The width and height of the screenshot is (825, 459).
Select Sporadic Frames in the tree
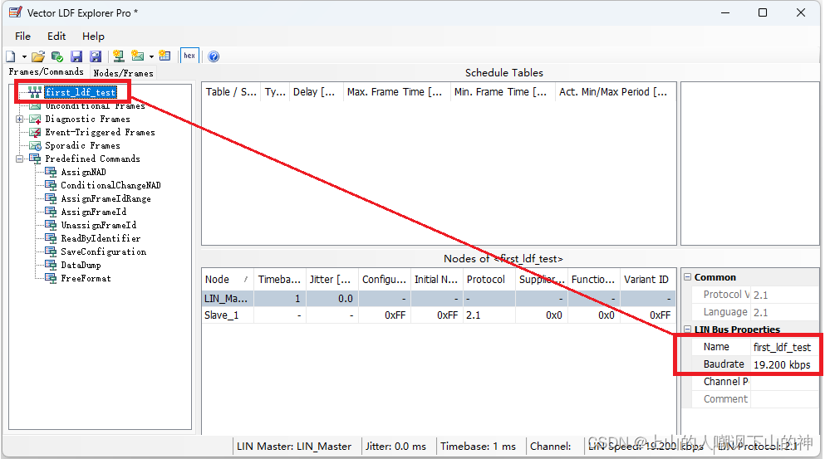[x=82, y=145]
